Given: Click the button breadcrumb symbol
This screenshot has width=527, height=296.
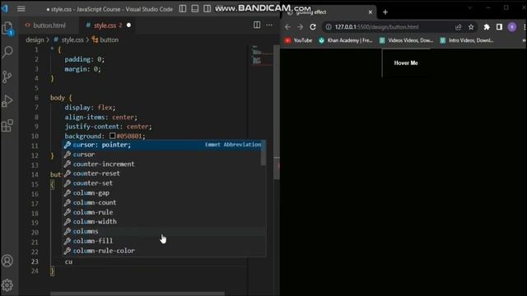Looking at the screenshot, I should coord(105,40).
